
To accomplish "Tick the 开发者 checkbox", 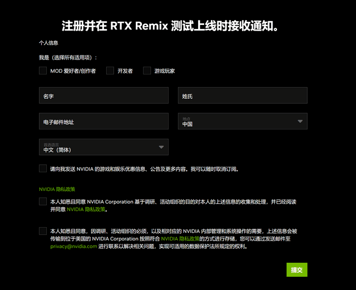I will click(x=110, y=71).
